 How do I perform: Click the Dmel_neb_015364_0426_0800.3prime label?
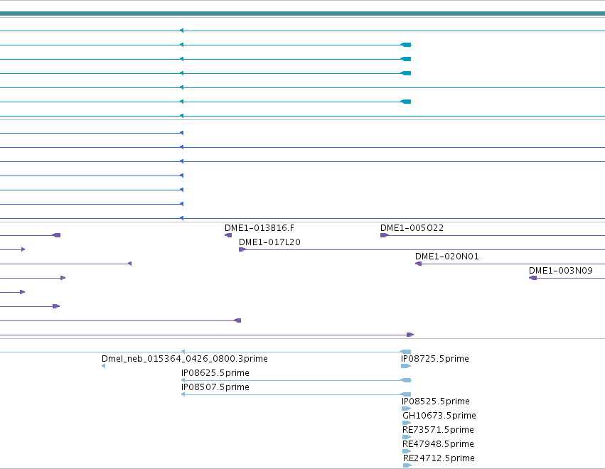pyautogui.click(x=184, y=359)
